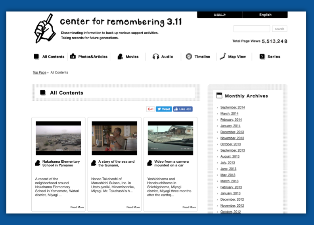314x225 pixels.
Task: Go to Top Page breadcrumb link
Action: pos(39,73)
